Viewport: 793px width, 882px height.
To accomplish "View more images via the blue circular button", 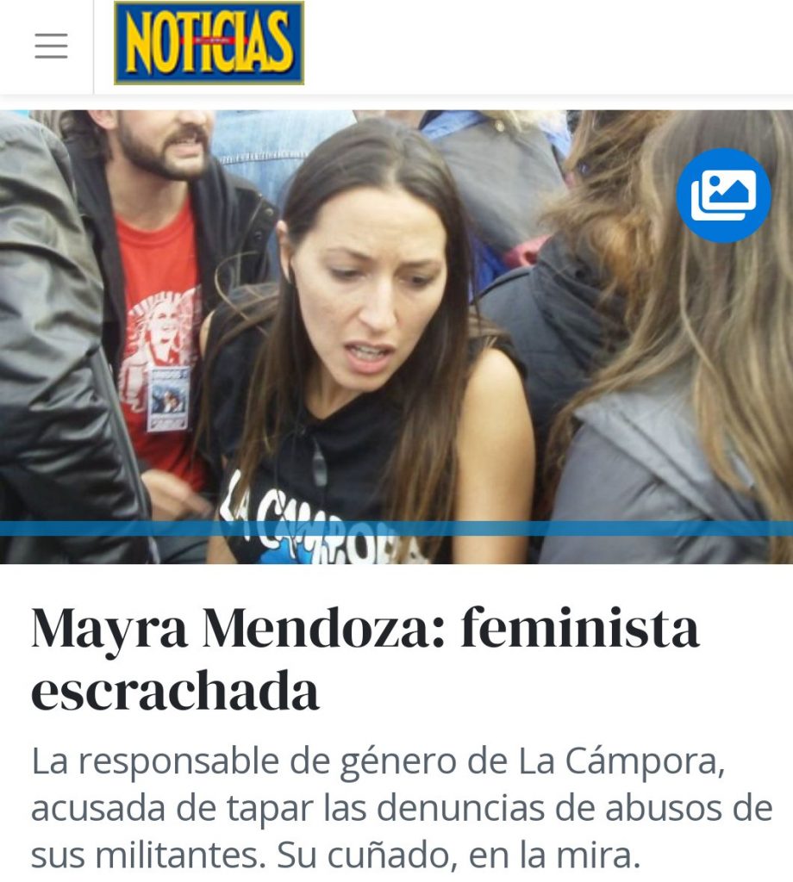I will [x=723, y=196].
